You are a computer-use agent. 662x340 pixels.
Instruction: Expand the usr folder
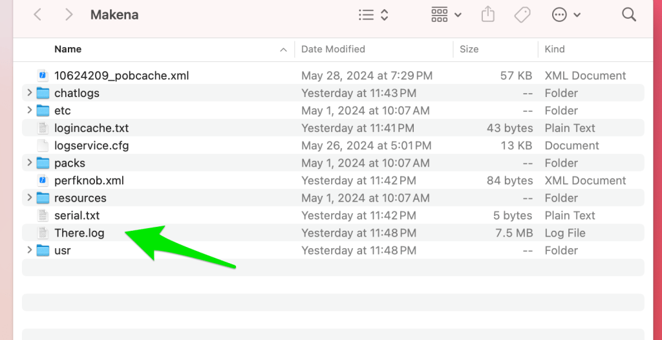[x=29, y=250]
